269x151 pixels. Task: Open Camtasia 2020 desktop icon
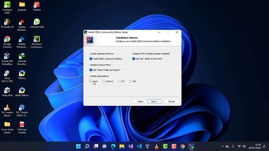pyautogui.click(x=7, y=8)
